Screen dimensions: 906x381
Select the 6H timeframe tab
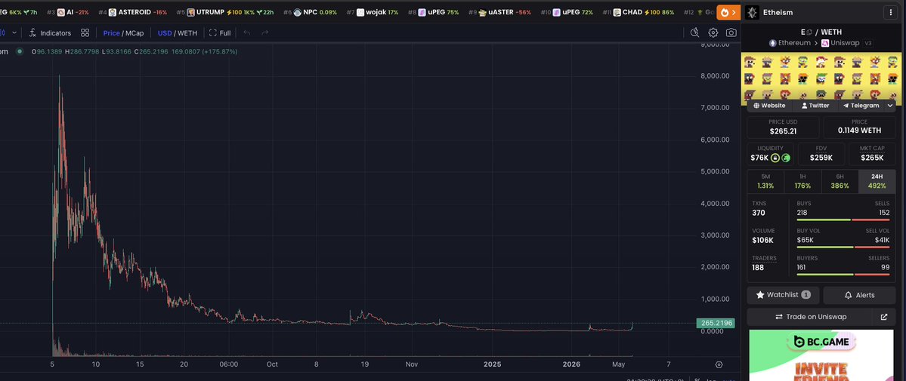[840, 181]
